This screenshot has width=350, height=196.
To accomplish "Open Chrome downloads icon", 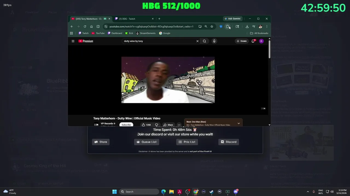I will 247,26.
